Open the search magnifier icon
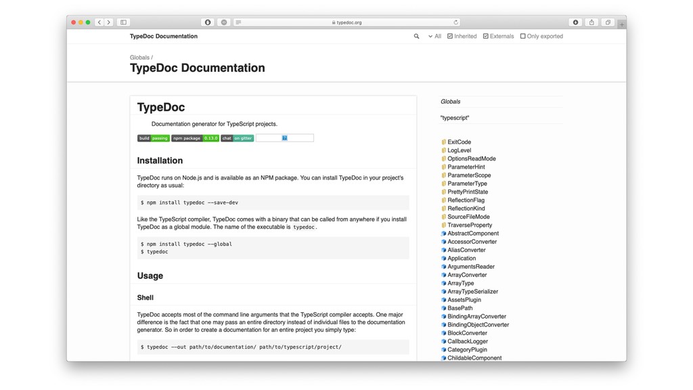693x390 pixels. point(416,37)
